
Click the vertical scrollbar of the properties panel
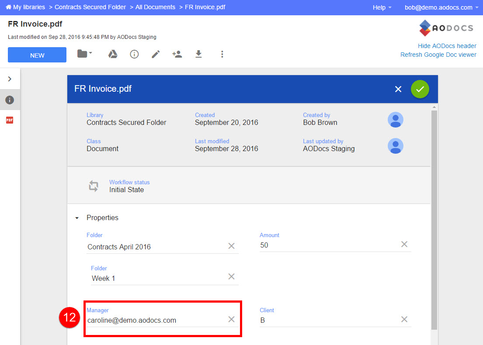click(x=434, y=220)
